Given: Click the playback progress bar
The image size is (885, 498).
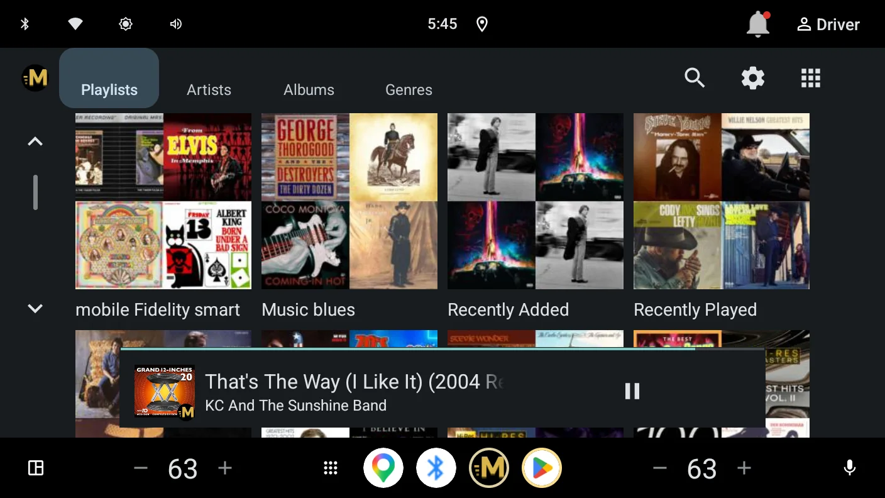Looking at the screenshot, I should click(442, 349).
